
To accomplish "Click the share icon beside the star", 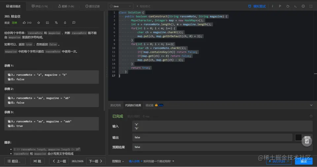I will (47, 23).
